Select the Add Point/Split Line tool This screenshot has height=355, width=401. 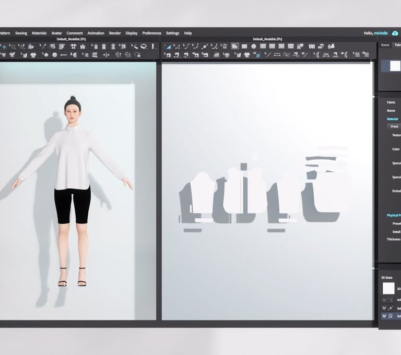pyautogui.click(x=204, y=46)
